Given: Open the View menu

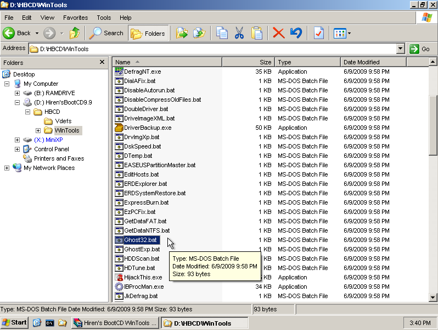Looking at the screenshot, I should coord(47,18).
